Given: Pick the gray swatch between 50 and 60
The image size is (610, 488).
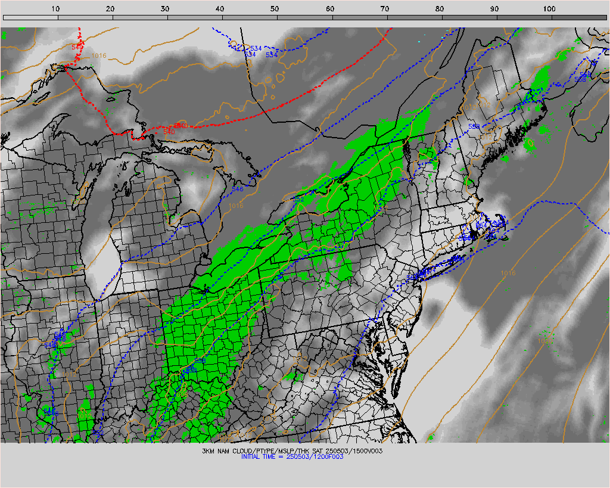Looking at the screenshot, I should [305, 17].
